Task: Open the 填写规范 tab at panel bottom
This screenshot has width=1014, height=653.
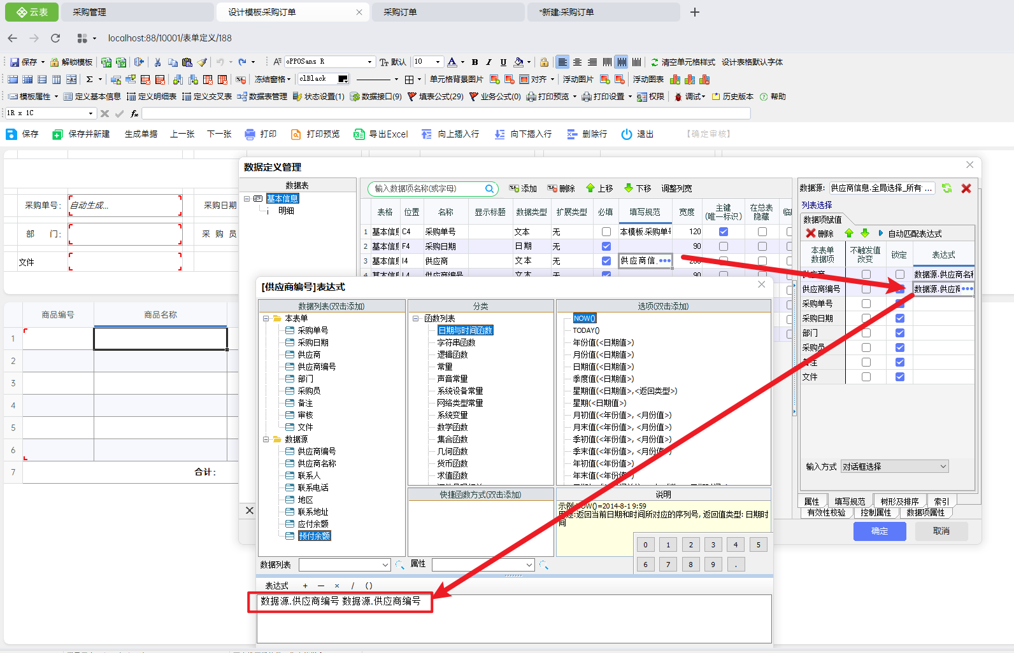Action: point(850,502)
